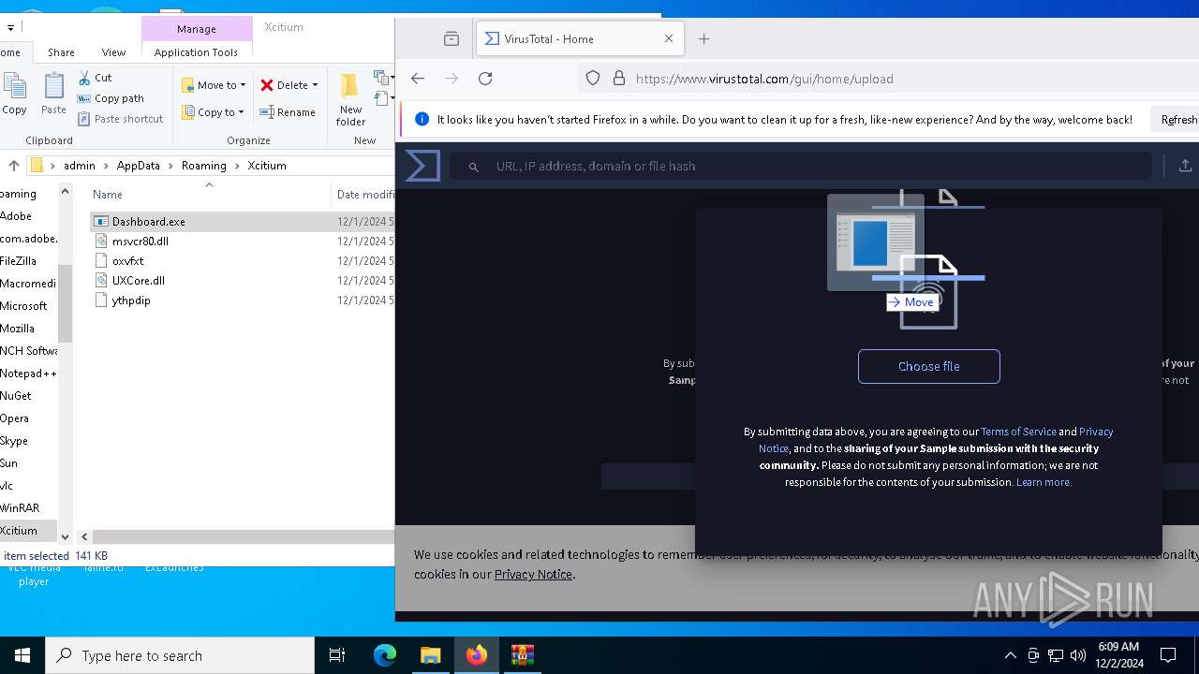Open the WinRAR folder in navigation tree
The width and height of the screenshot is (1199, 674).
(x=20, y=508)
